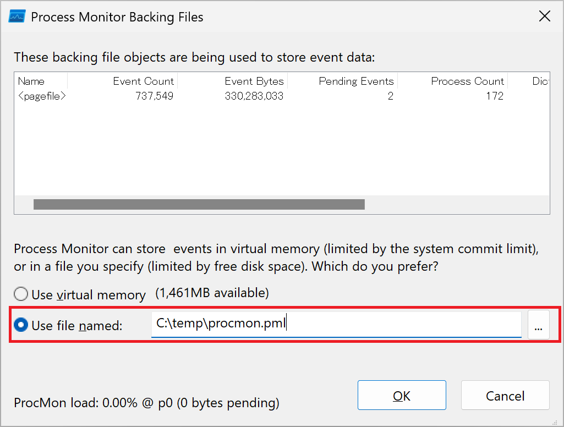Click the scrollbar track right of thumb
Viewport: 564px width, 427px height.
[x=457, y=204]
